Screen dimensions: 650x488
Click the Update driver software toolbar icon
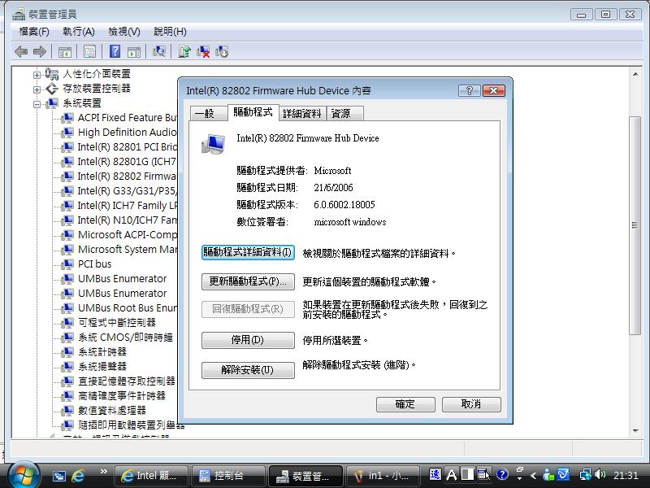[184, 51]
